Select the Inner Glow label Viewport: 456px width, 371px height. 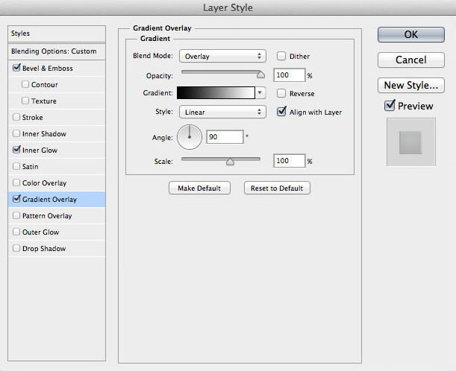coord(40,150)
